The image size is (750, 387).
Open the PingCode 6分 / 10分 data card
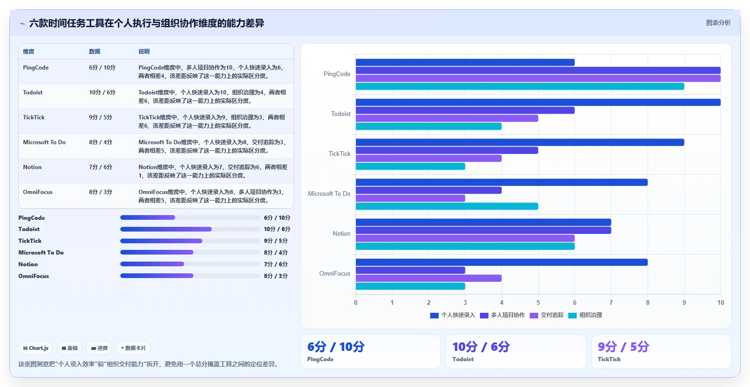371,351
